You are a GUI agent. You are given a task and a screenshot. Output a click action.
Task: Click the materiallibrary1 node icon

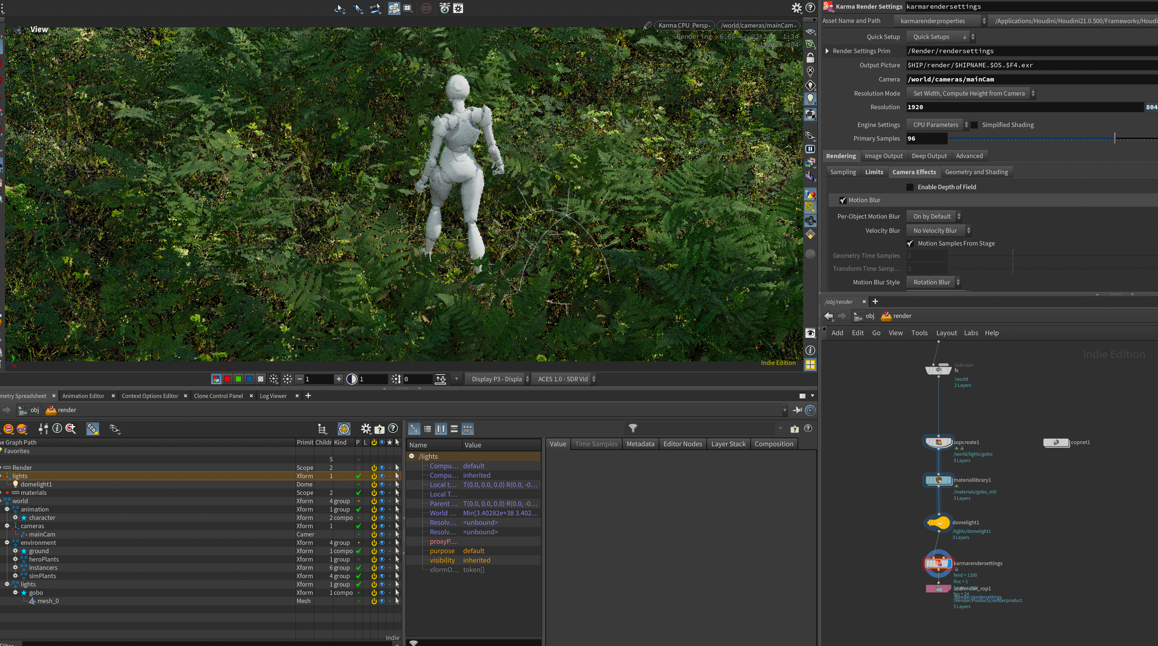click(938, 480)
